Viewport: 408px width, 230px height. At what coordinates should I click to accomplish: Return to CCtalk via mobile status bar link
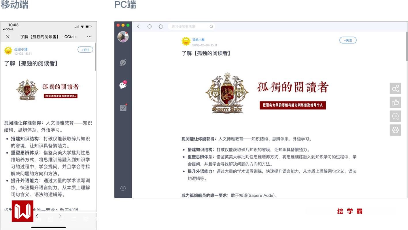pyautogui.click(x=8, y=29)
